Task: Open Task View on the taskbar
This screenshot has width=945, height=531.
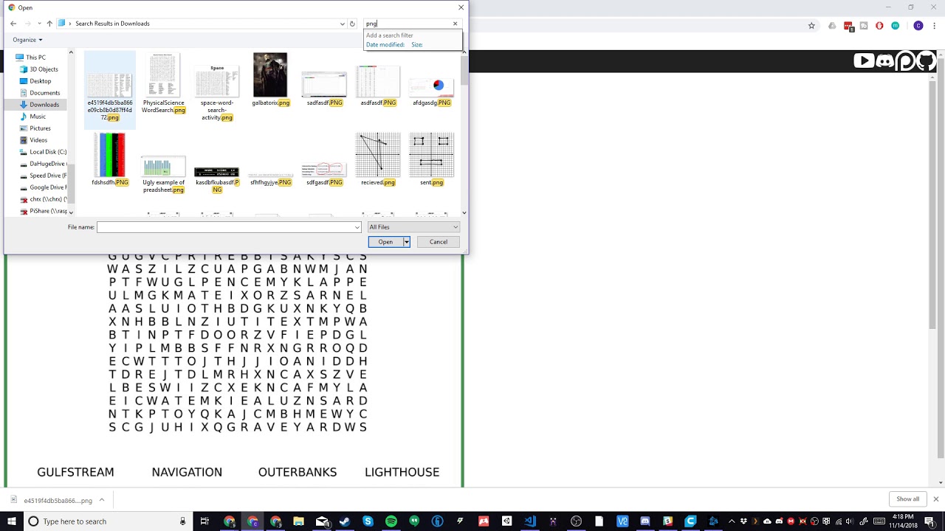Action: click(x=205, y=521)
